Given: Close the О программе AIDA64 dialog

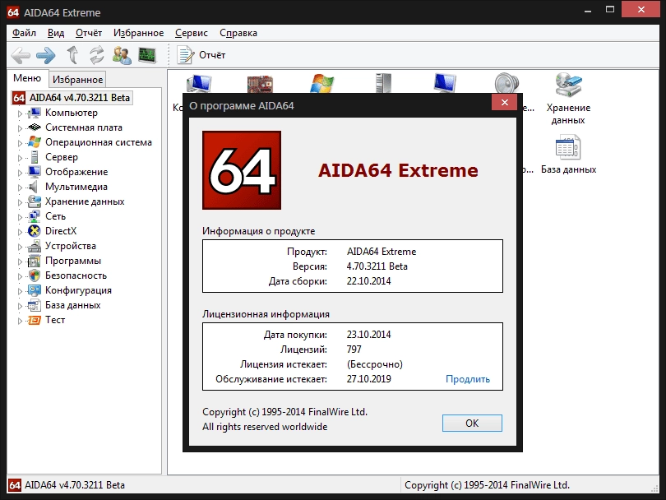Looking at the screenshot, I should 504,102.
